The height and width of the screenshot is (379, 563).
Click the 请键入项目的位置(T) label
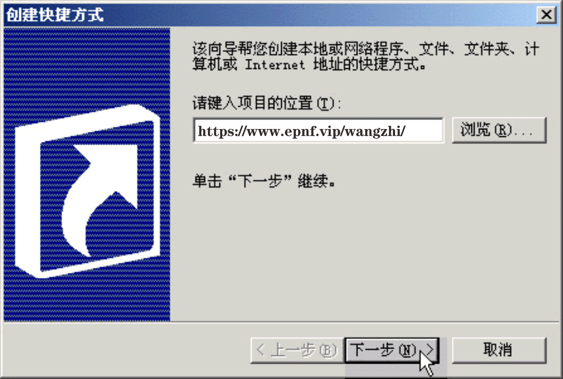coord(267,103)
